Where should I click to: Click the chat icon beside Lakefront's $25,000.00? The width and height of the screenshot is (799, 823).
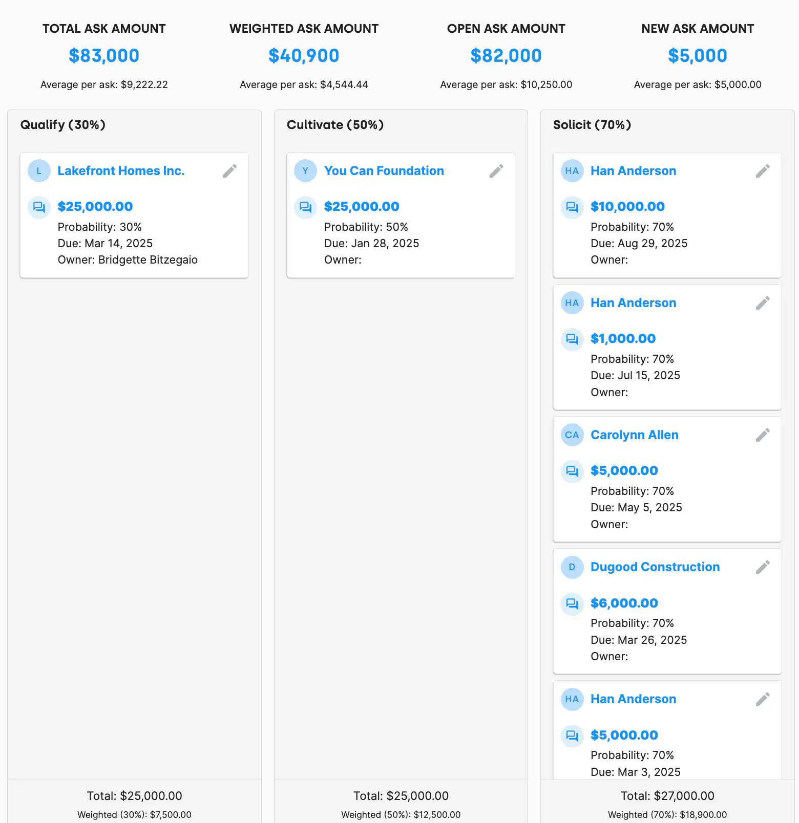[39, 207]
